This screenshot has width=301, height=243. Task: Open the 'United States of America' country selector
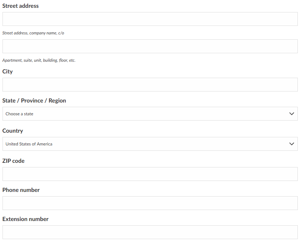pyautogui.click(x=150, y=144)
